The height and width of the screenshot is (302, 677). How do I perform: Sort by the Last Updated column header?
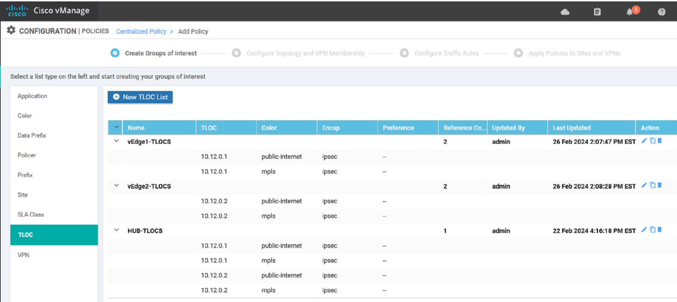[592, 128]
